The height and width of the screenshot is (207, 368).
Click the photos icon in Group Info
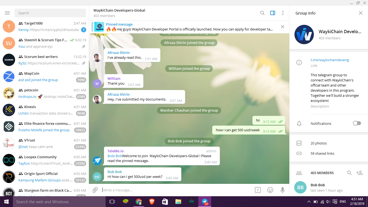pos(299,143)
